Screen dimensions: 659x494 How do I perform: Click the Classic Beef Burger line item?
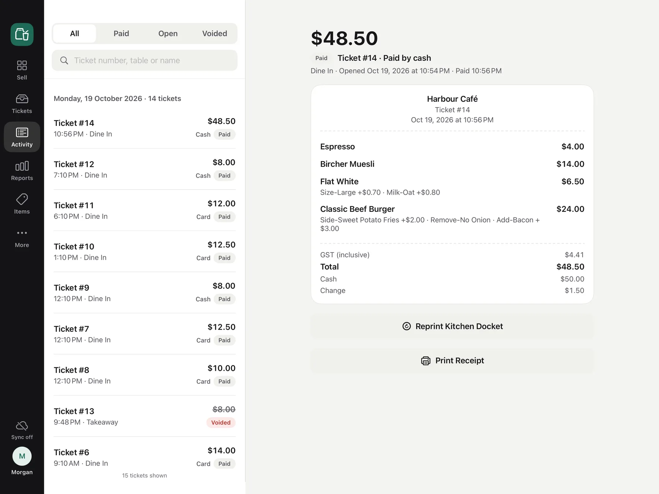click(452, 218)
